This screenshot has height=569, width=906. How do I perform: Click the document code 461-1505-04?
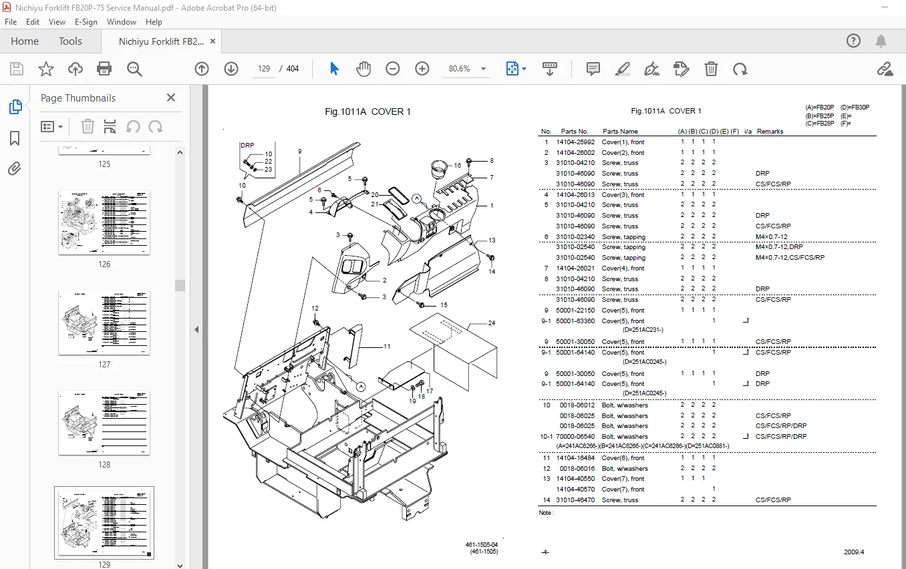pos(482,545)
